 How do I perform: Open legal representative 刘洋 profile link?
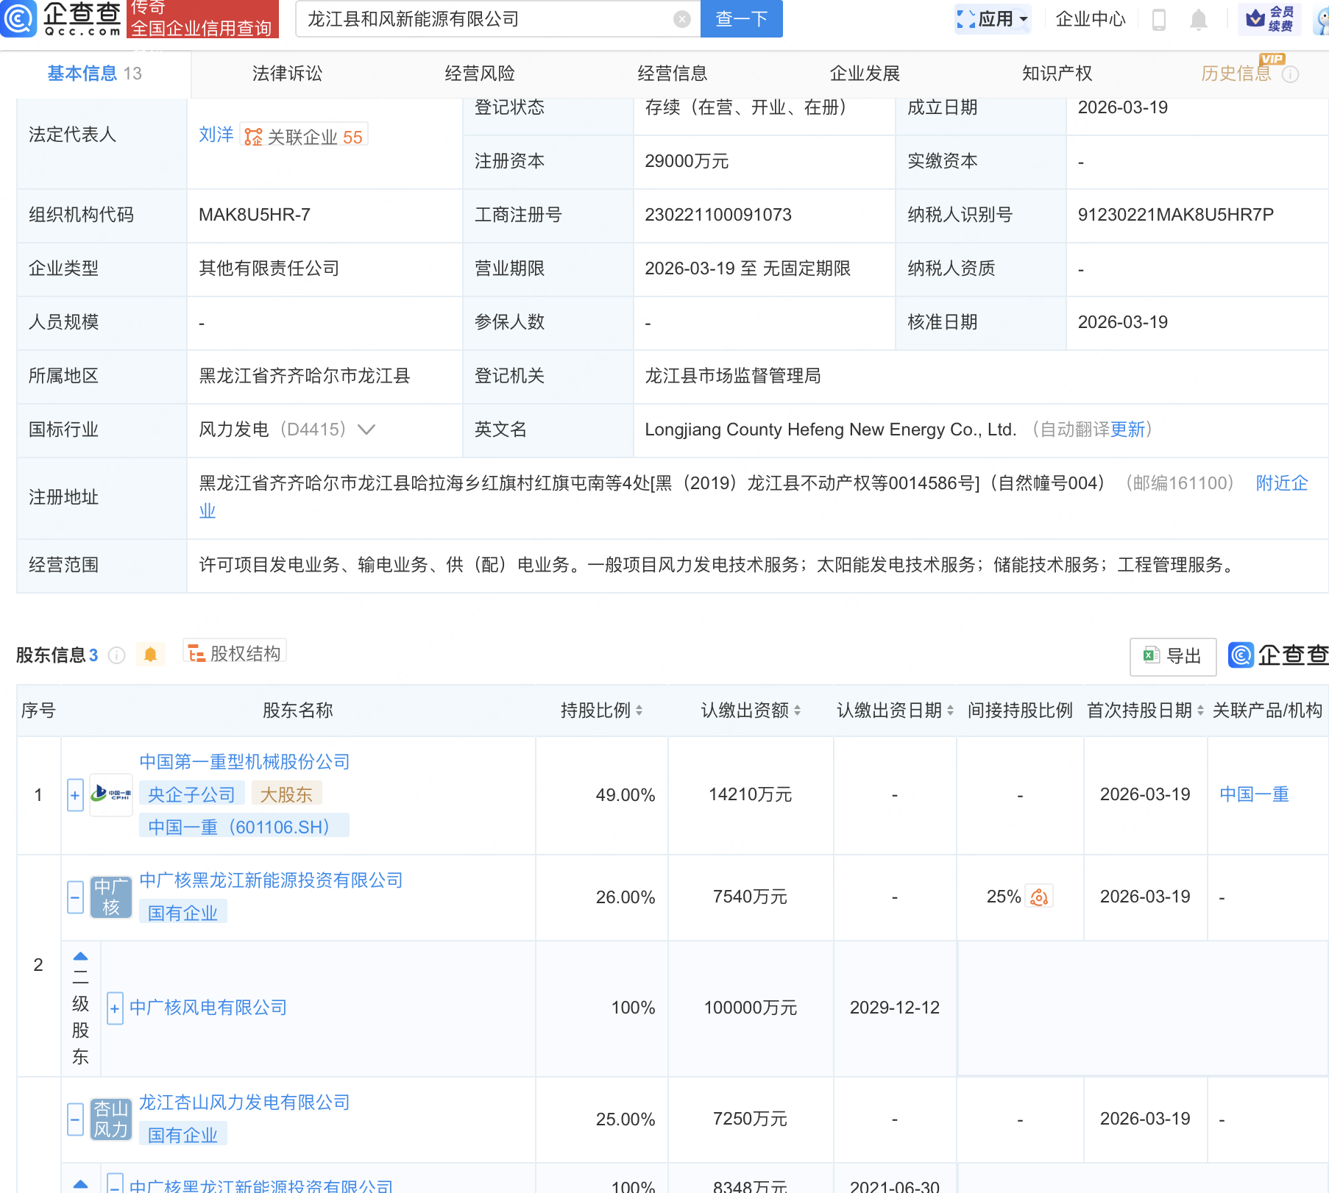216,135
